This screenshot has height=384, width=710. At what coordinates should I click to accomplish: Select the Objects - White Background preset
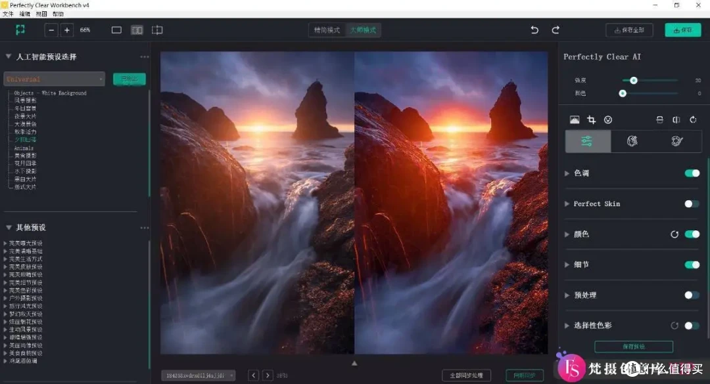click(50, 93)
